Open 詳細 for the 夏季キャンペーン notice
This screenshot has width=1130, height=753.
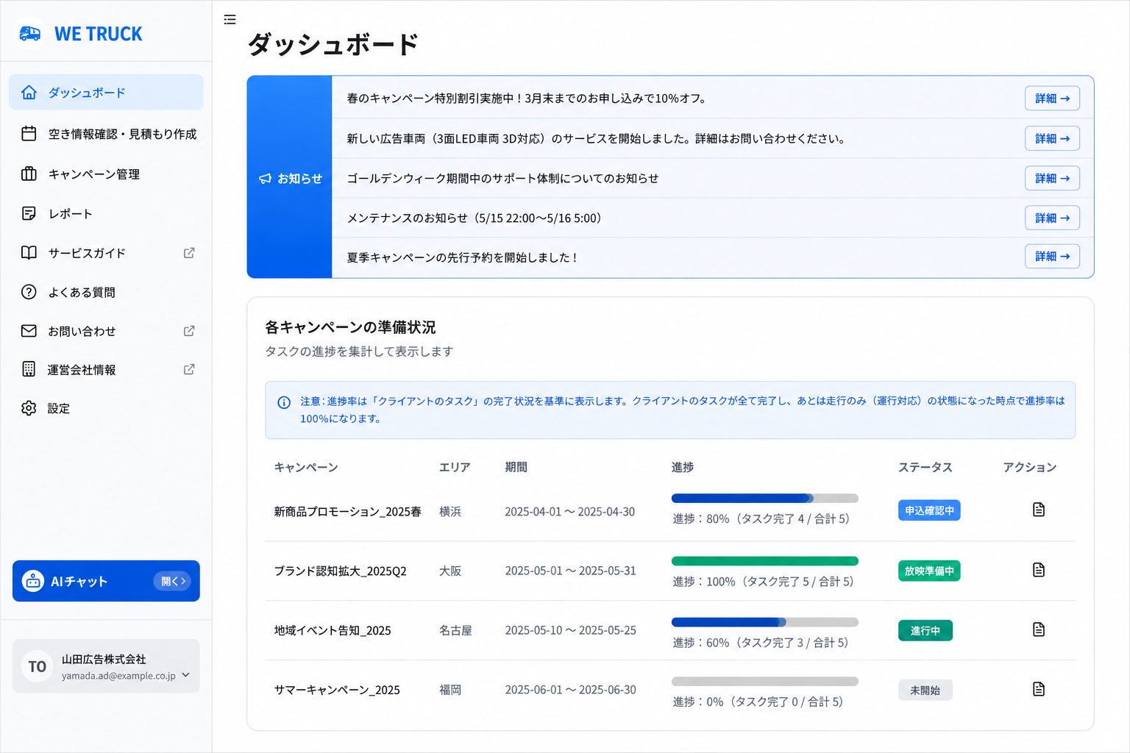1052,256
